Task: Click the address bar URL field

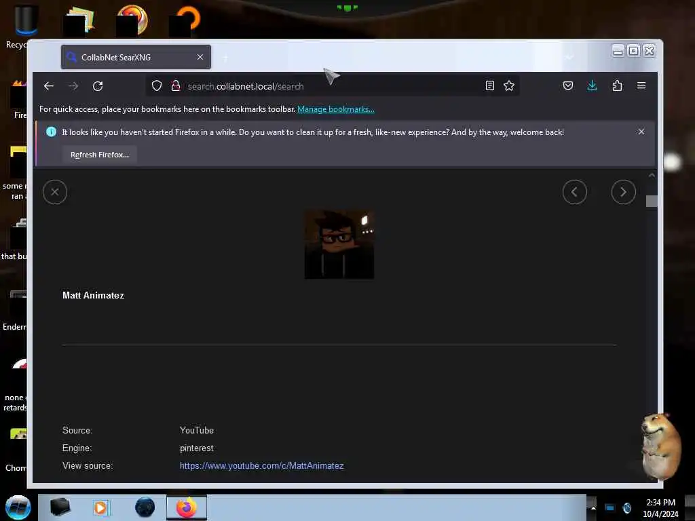Action: (x=333, y=86)
